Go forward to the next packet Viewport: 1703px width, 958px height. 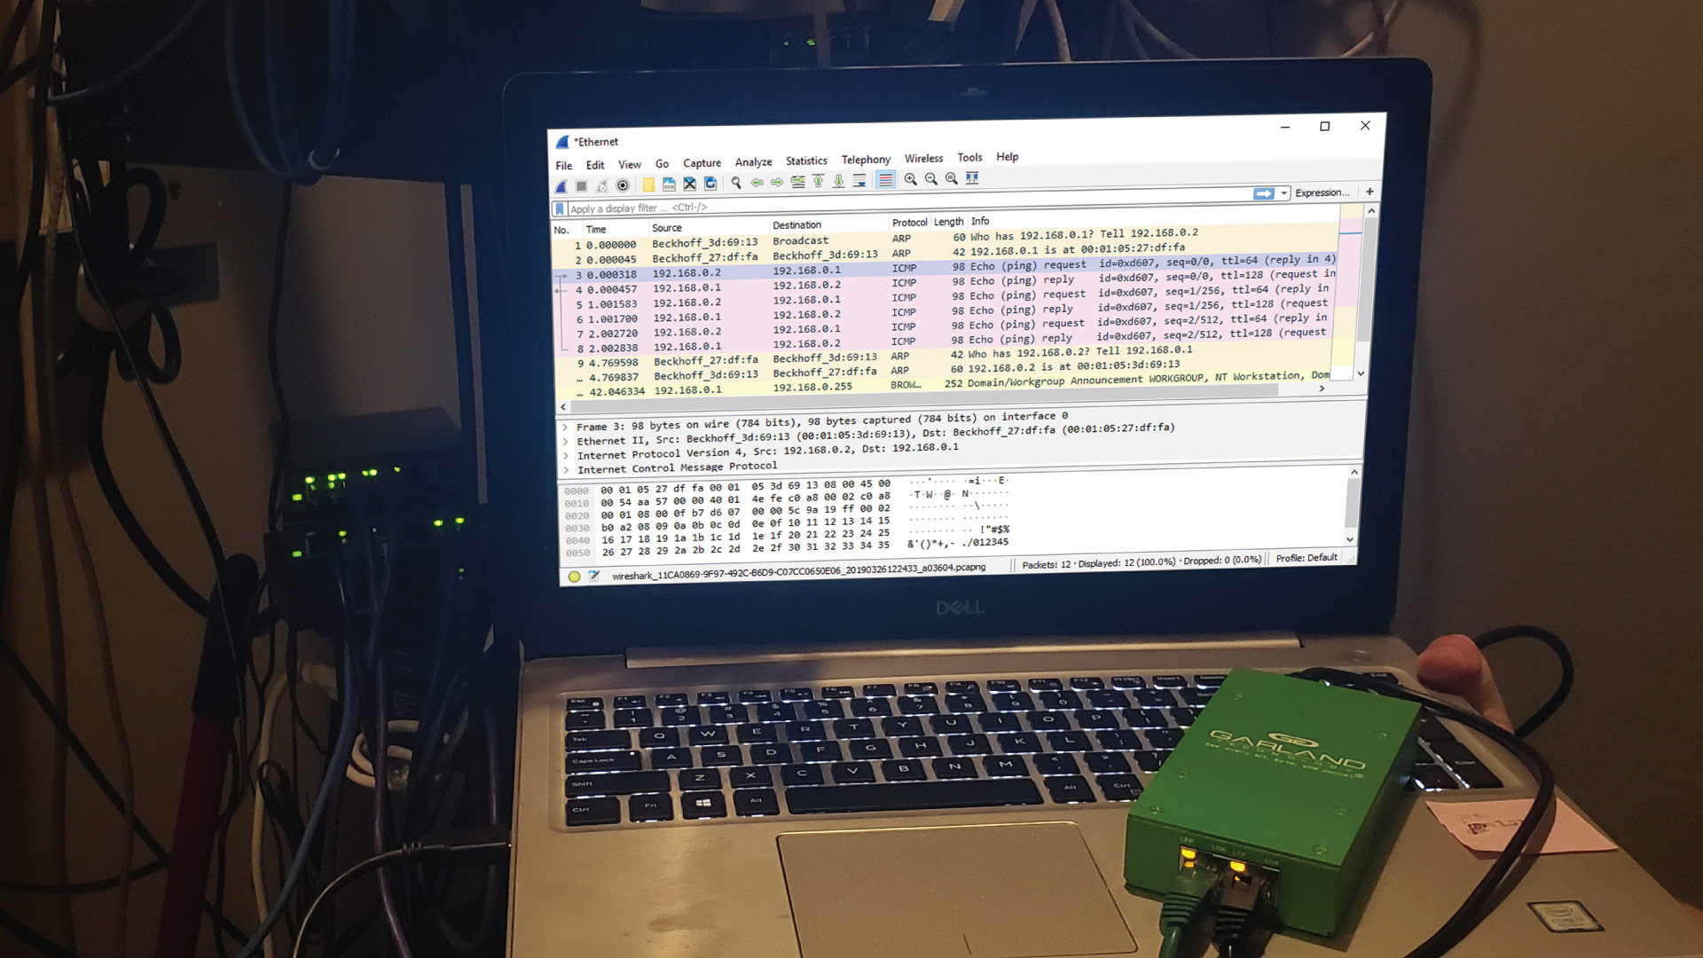(x=777, y=182)
